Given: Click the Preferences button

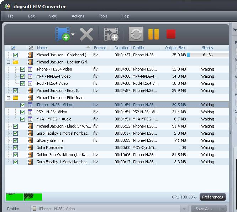Looking at the screenshot, I should [212, 197].
